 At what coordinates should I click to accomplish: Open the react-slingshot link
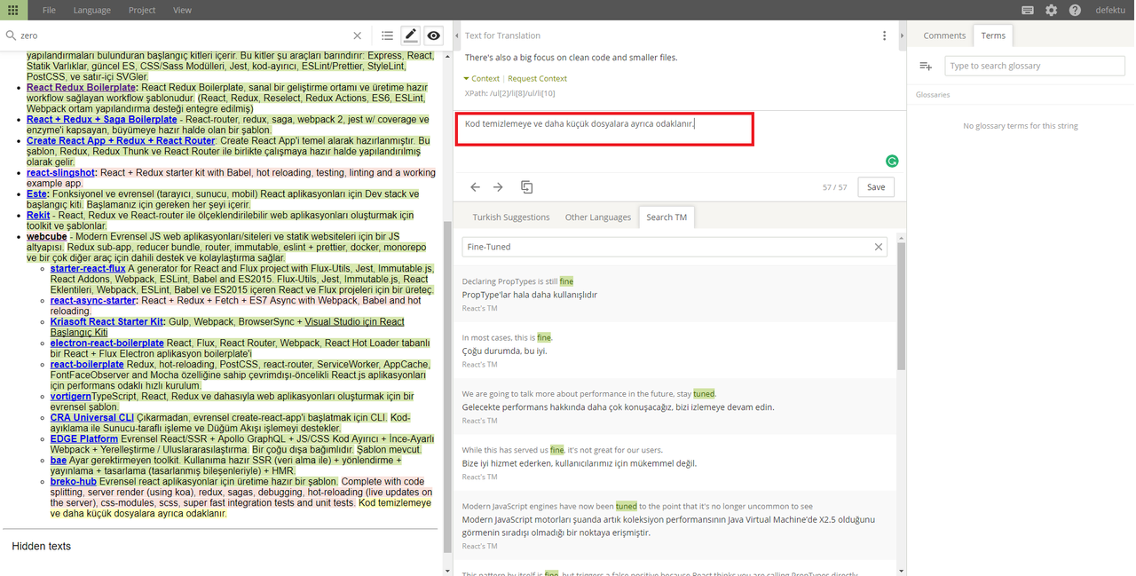coord(60,173)
